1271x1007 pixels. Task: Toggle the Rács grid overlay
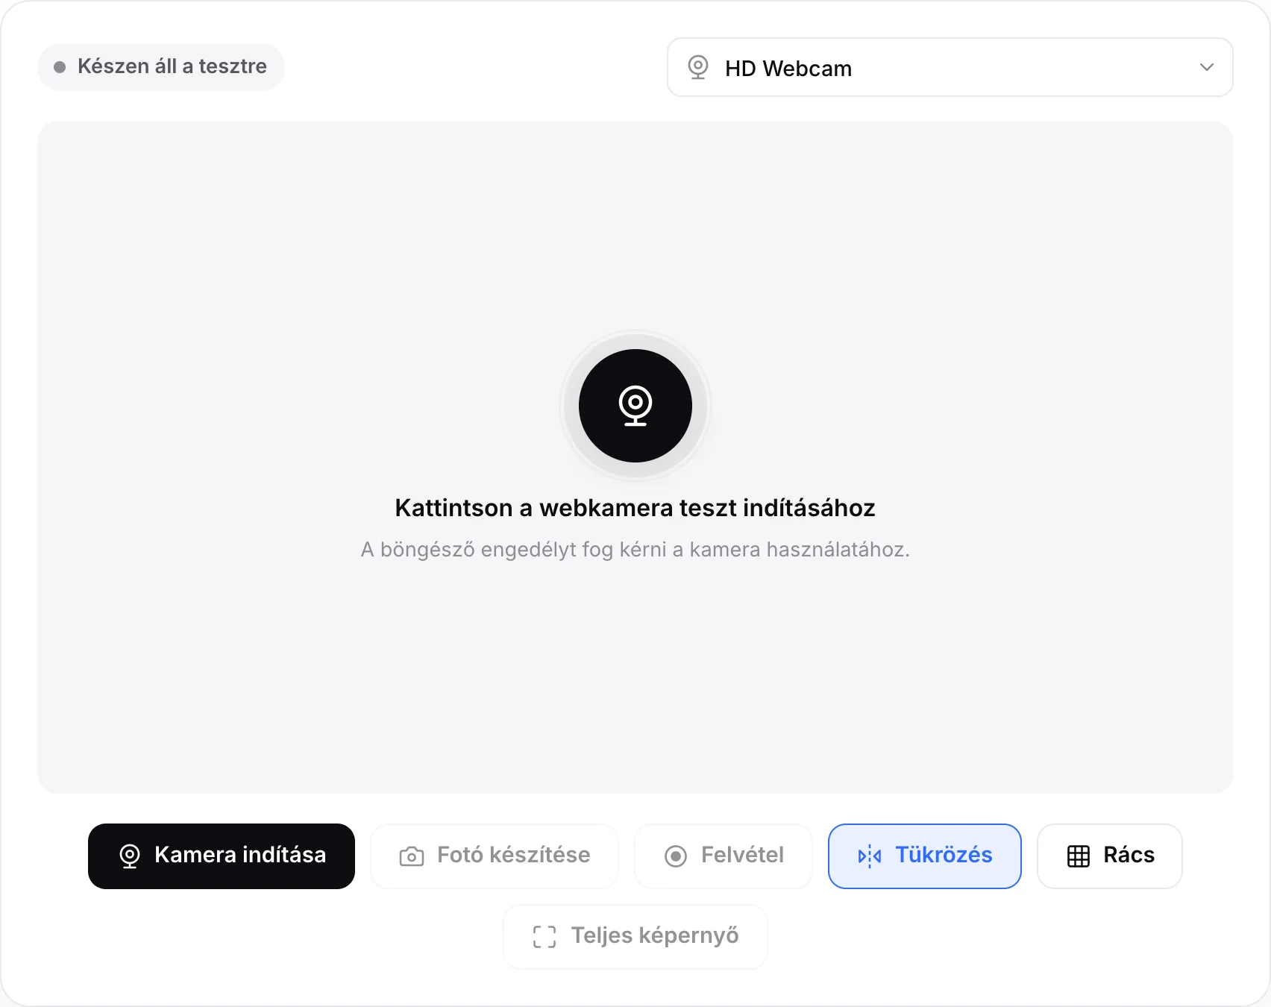click(x=1110, y=856)
